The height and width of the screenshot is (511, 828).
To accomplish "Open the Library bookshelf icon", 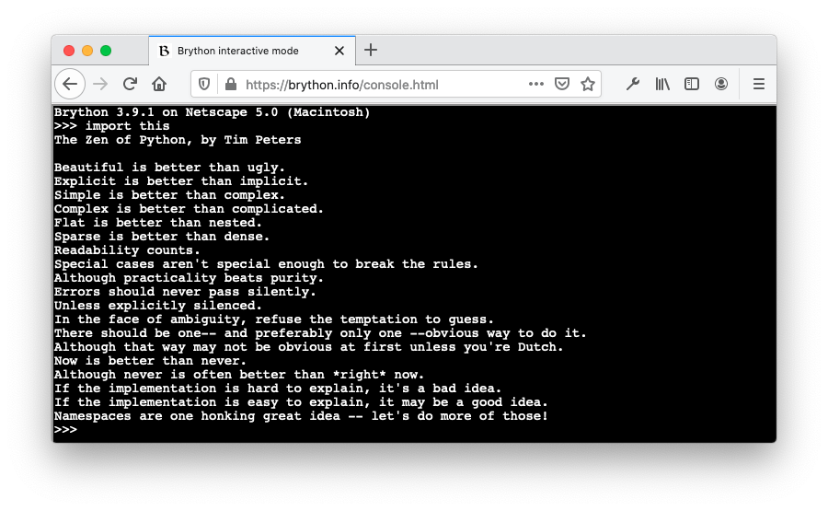I will 662,84.
